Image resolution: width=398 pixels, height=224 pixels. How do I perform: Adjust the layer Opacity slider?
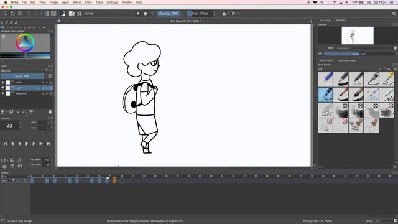pos(22,76)
